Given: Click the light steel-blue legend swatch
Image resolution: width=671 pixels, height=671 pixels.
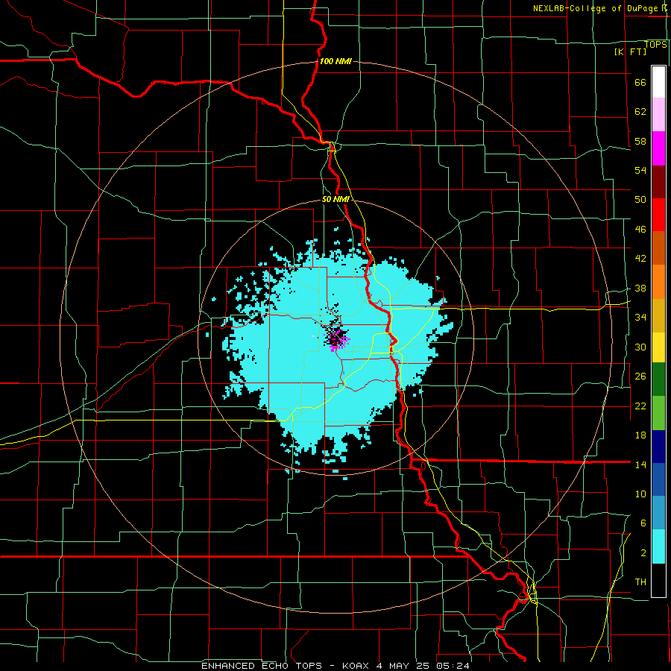Looking at the screenshot, I should tap(658, 513).
